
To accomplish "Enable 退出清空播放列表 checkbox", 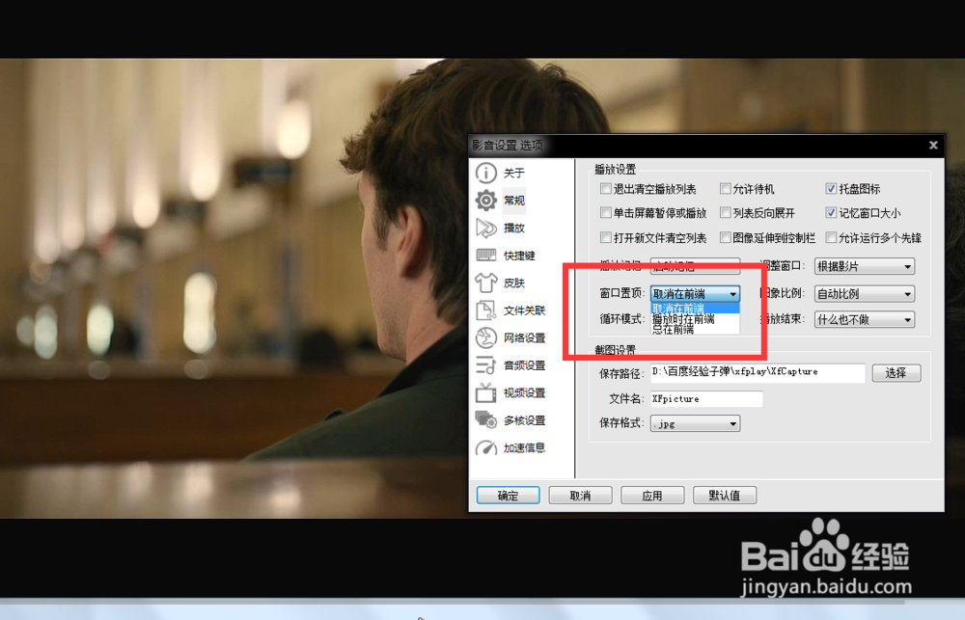I will (606, 188).
